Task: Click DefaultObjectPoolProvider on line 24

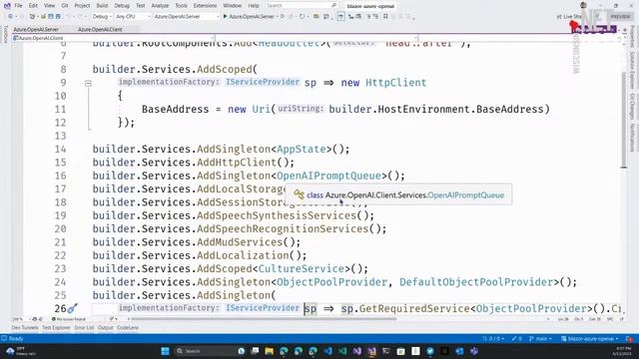Action: click(476, 282)
